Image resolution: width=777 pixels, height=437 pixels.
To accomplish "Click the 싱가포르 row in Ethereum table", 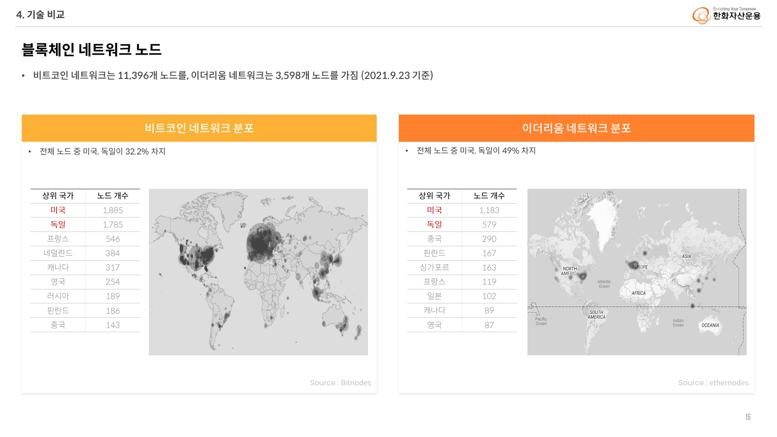I will click(434, 268).
